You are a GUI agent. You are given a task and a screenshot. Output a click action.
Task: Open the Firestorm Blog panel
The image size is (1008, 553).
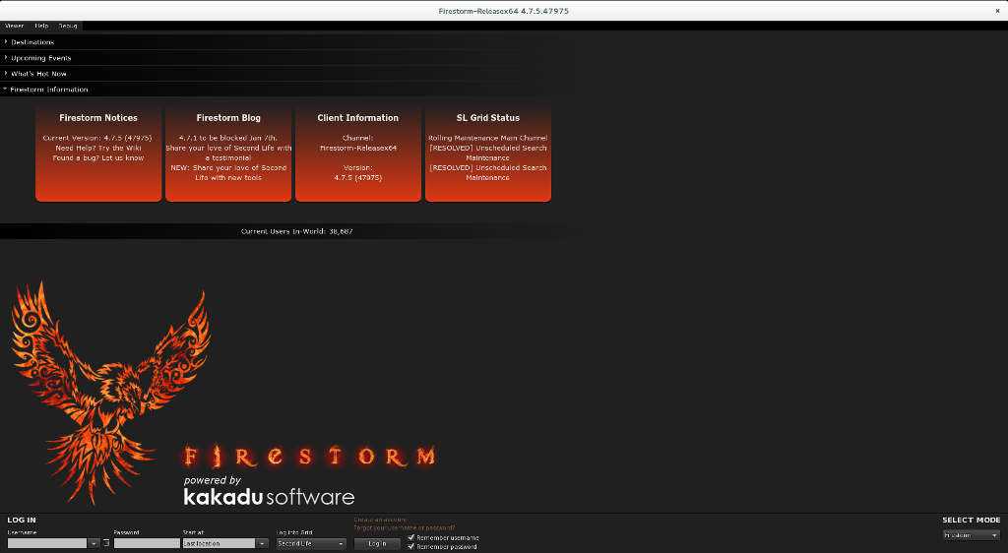pos(228,153)
